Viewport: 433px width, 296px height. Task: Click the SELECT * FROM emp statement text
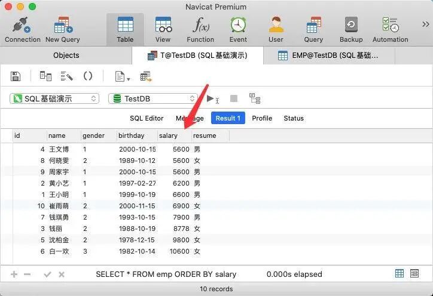point(166,275)
